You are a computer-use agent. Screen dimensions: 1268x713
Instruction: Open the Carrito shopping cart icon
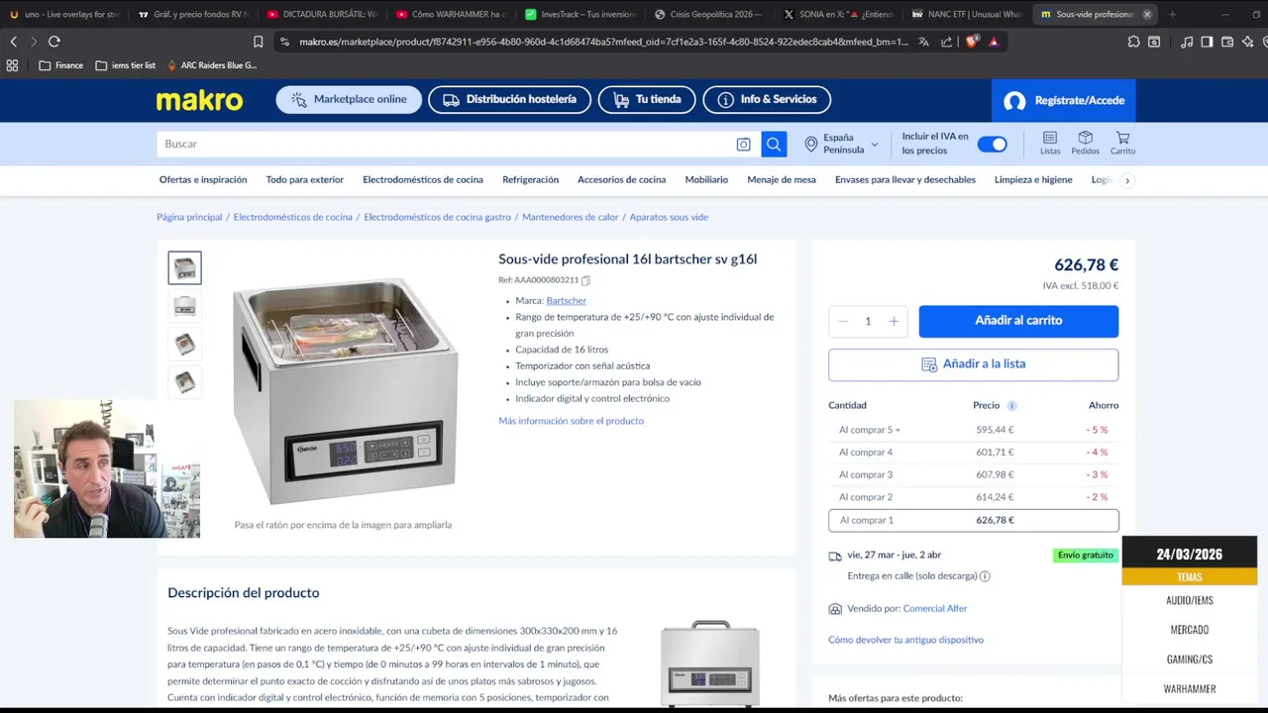pyautogui.click(x=1122, y=143)
